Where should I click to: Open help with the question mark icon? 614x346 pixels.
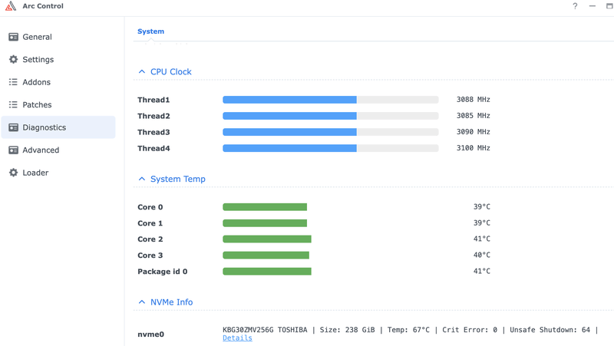coord(575,6)
